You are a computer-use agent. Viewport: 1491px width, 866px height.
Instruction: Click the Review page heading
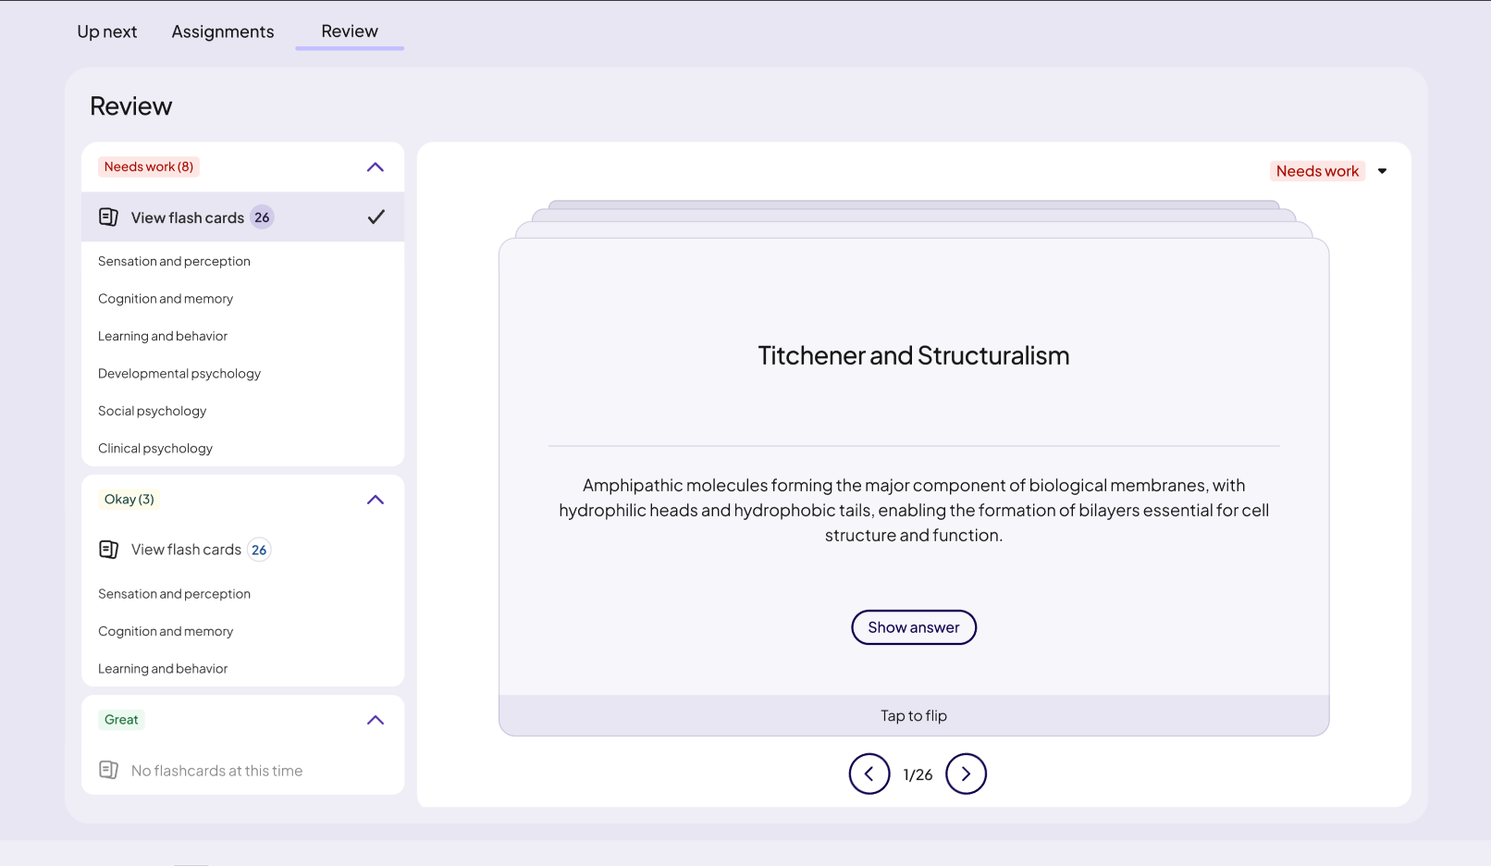click(130, 106)
